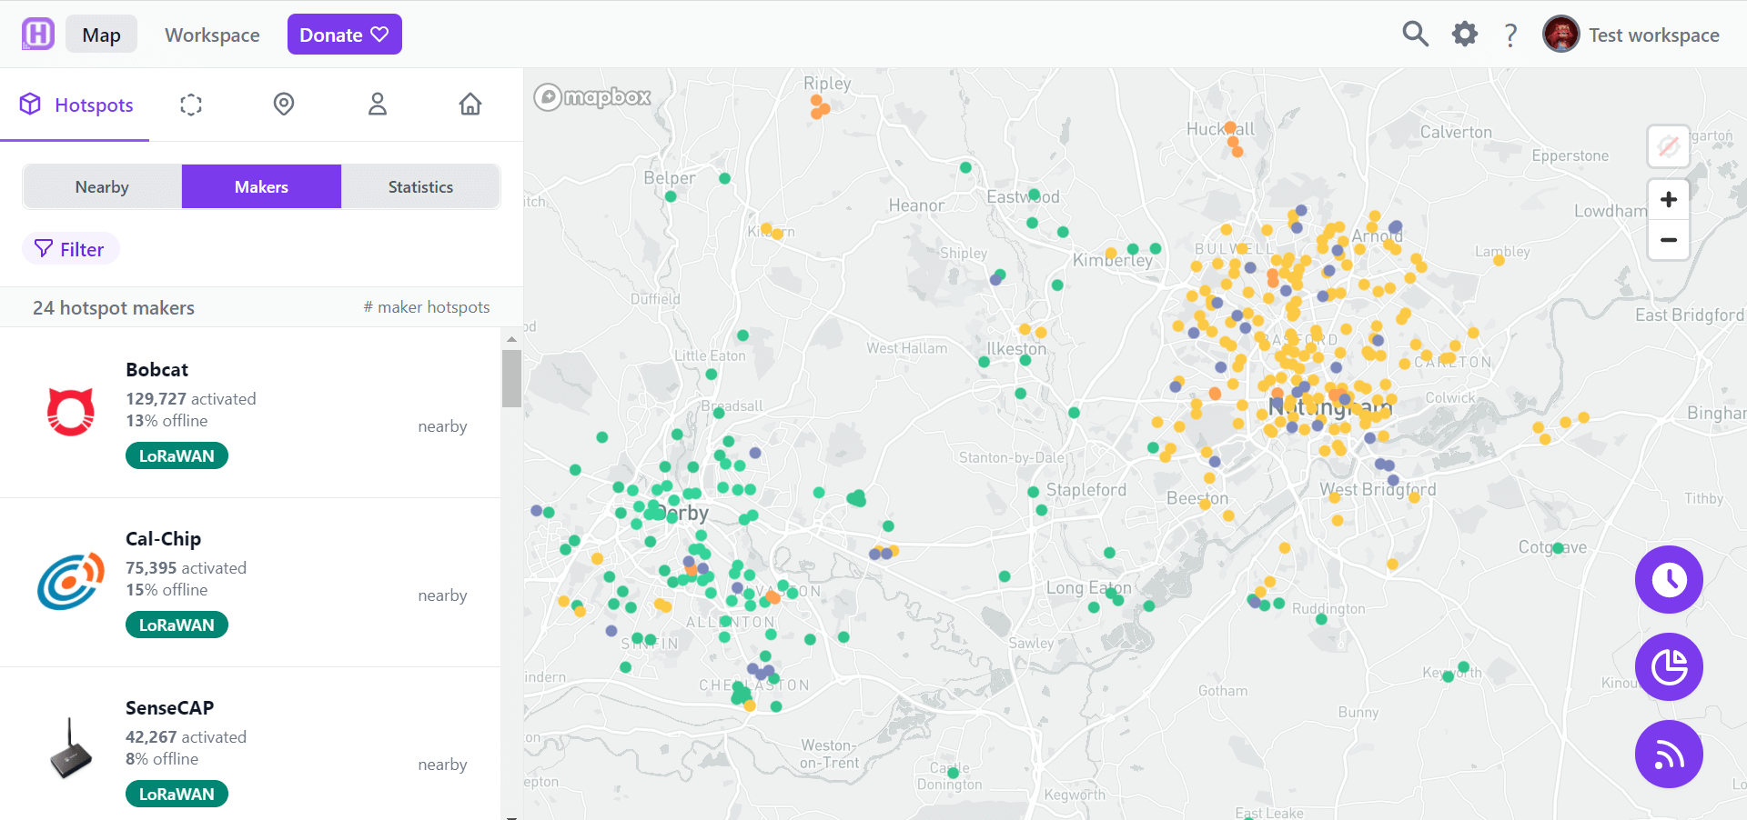Screen dimensions: 1747x820
Task: Click the nearby label for SenseCAP
Action: pyautogui.click(x=442, y=765)
